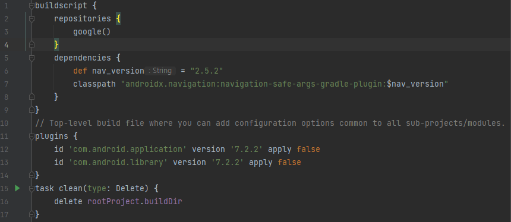Click '$nav_version' inside the classpath string
This screenshot has width=511, height=222.
pos(415,84)
